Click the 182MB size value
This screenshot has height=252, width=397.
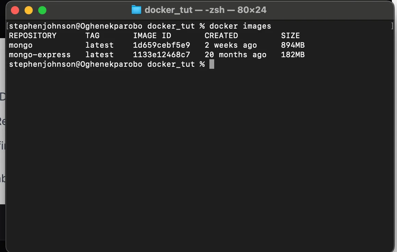293,55
